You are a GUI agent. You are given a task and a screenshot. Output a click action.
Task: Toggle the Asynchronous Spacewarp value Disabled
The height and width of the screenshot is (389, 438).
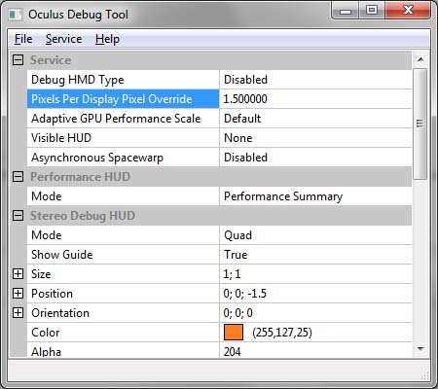[x=315, y=158]
